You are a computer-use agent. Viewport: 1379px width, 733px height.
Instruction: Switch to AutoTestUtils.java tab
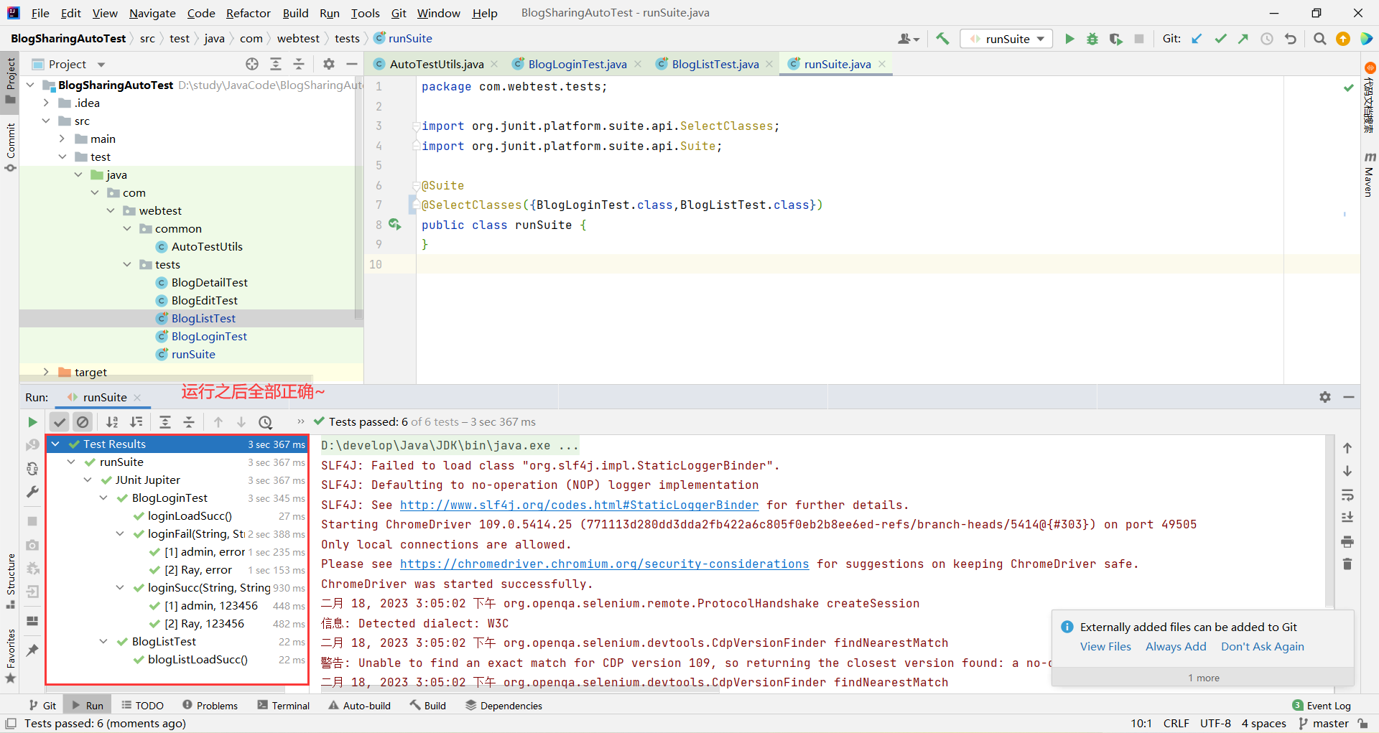pos(437,64)
